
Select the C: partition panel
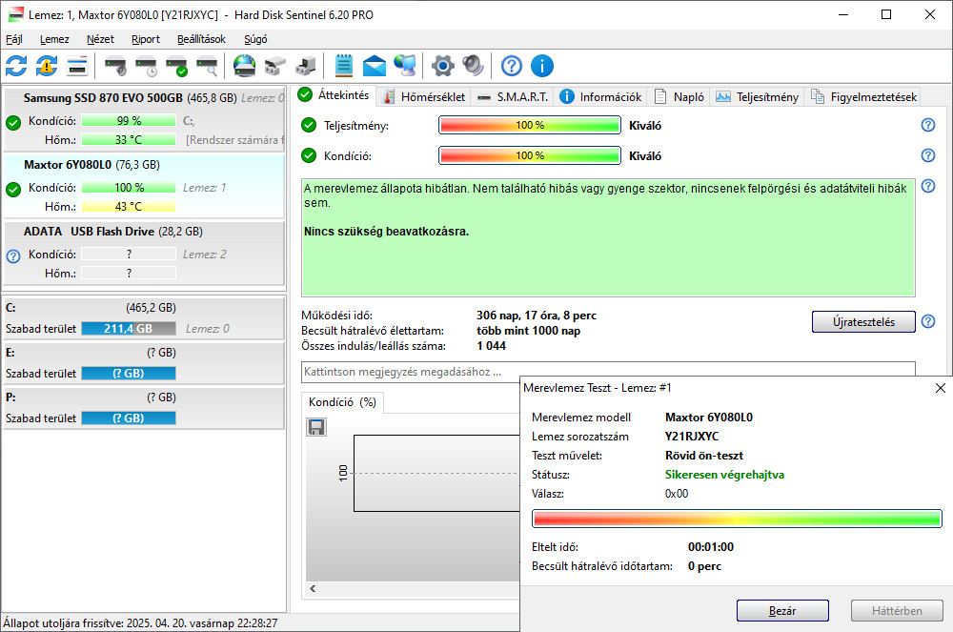145,317
